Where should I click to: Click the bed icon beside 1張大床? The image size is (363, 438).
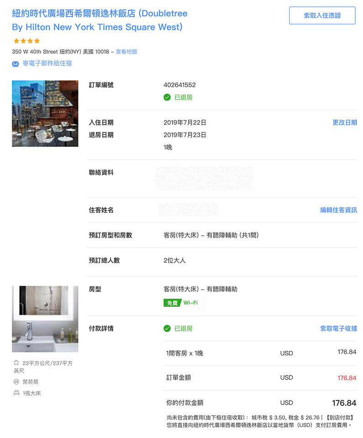click(x=16, y=393)
